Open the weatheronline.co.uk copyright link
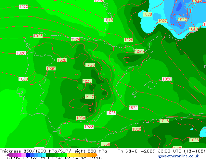This screenshot has width=206, height=159. (x=178, y=156)
